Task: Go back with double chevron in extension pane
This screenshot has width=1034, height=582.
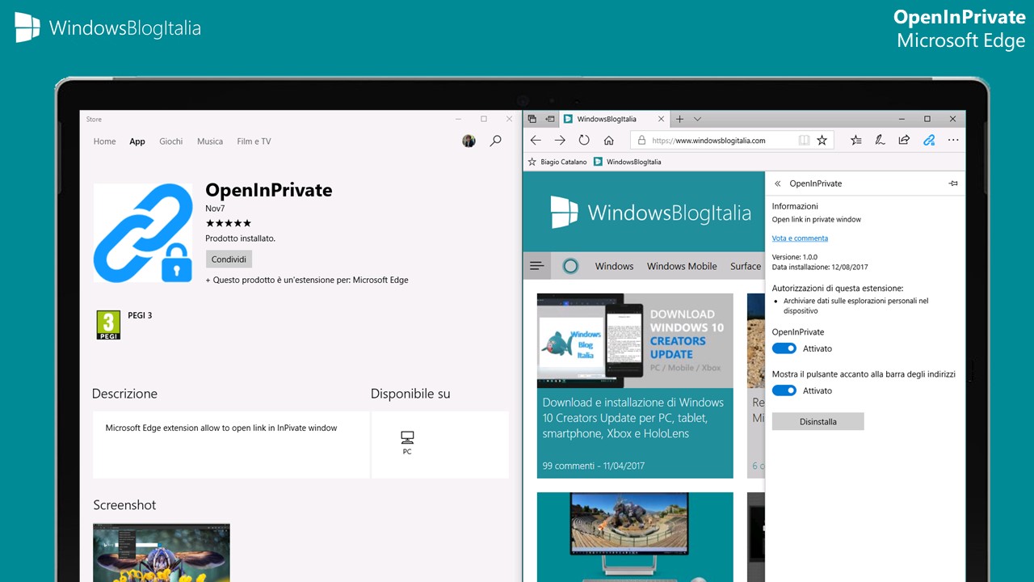Action: coord(777,183)
